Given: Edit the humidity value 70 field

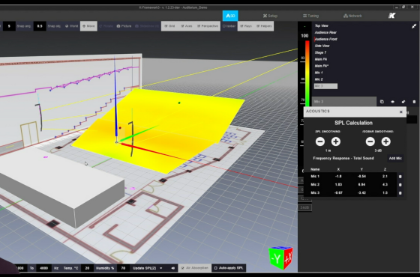Looking at the screenshot, I should [x=123, y=268].
